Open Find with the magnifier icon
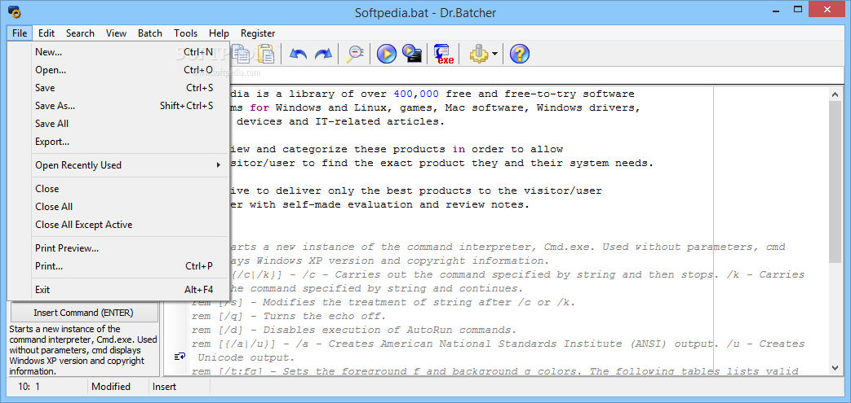 pos(354,54)
